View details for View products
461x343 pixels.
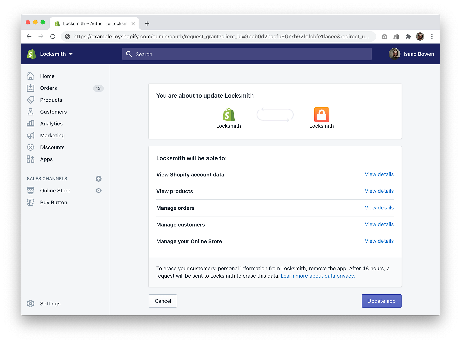(x=379, y=191)
